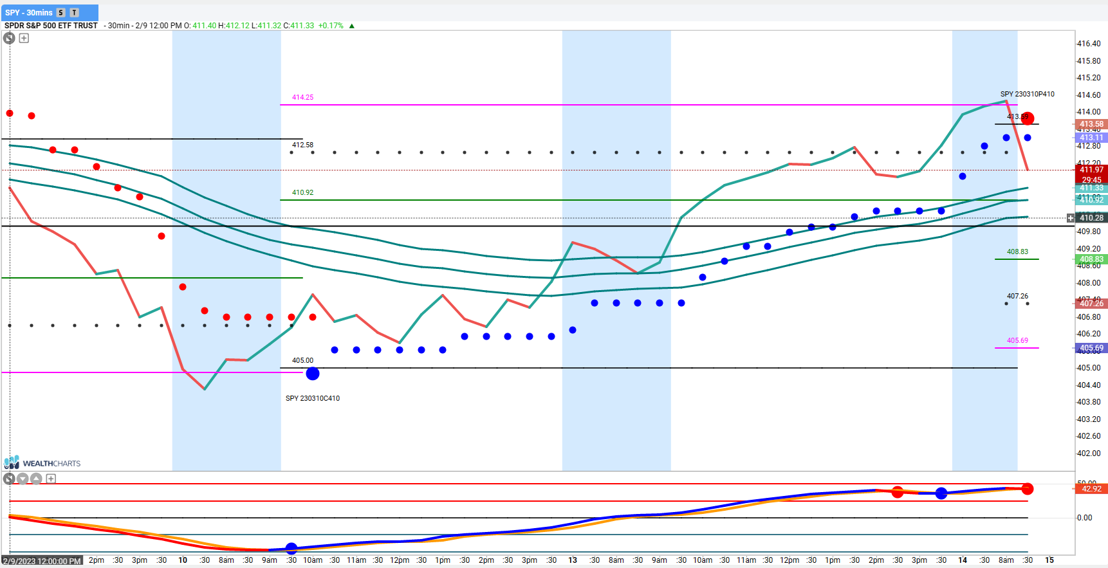Image resolution: width=1108 pixels, height=568 pixels.
Task: Select the red oscillator signal dot at the right edge
Action: [1028, 489]
